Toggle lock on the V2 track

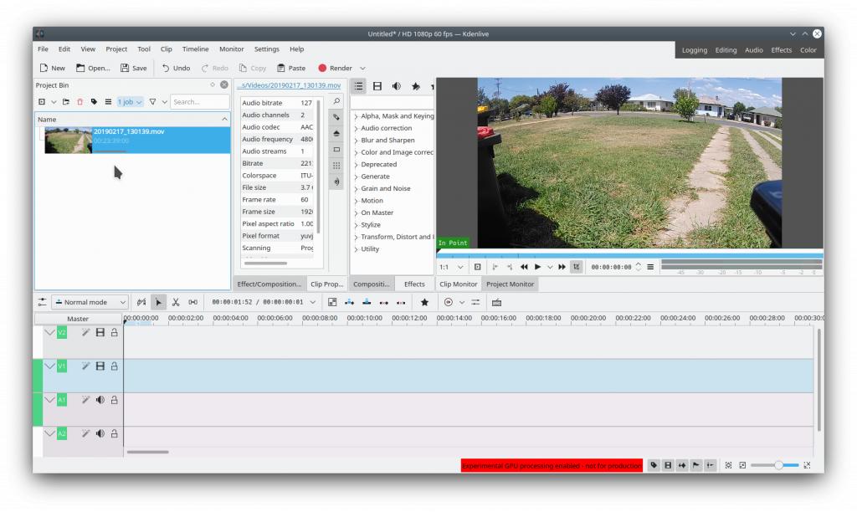tap(115, 333)
